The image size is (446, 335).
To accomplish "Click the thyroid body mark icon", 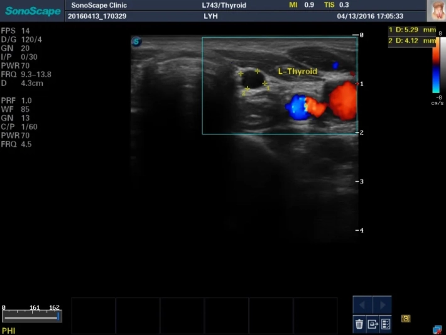I will (x=436, y=10).
